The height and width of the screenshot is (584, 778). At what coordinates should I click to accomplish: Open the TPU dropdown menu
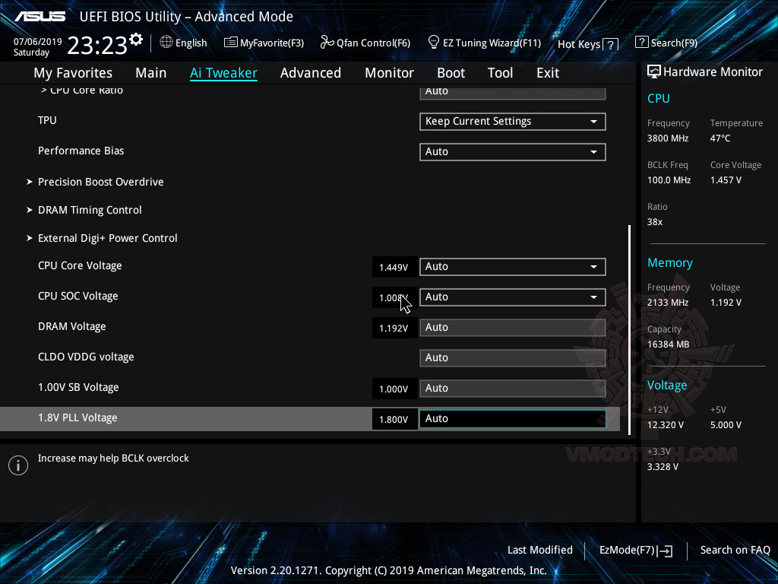[512, 121]
